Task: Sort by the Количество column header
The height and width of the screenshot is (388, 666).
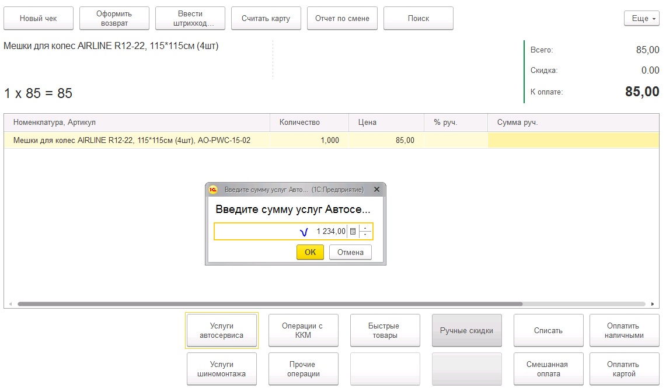Action: [x=309, y=123]
